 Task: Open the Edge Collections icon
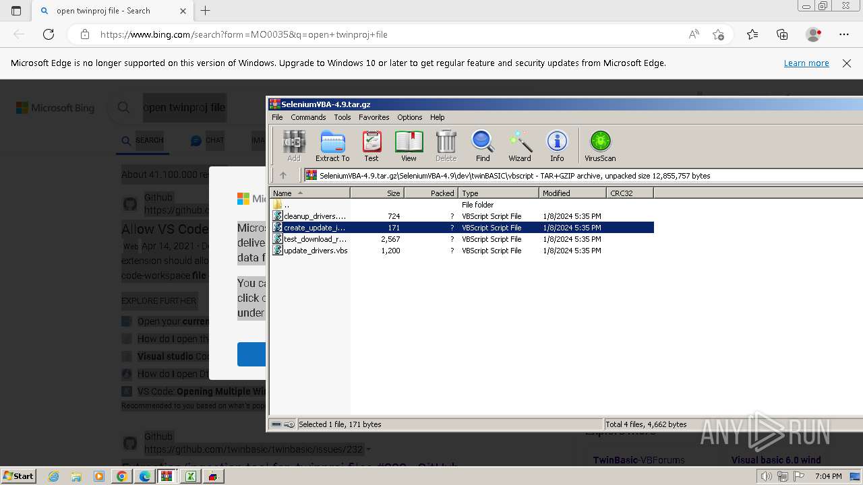(782, 34)
